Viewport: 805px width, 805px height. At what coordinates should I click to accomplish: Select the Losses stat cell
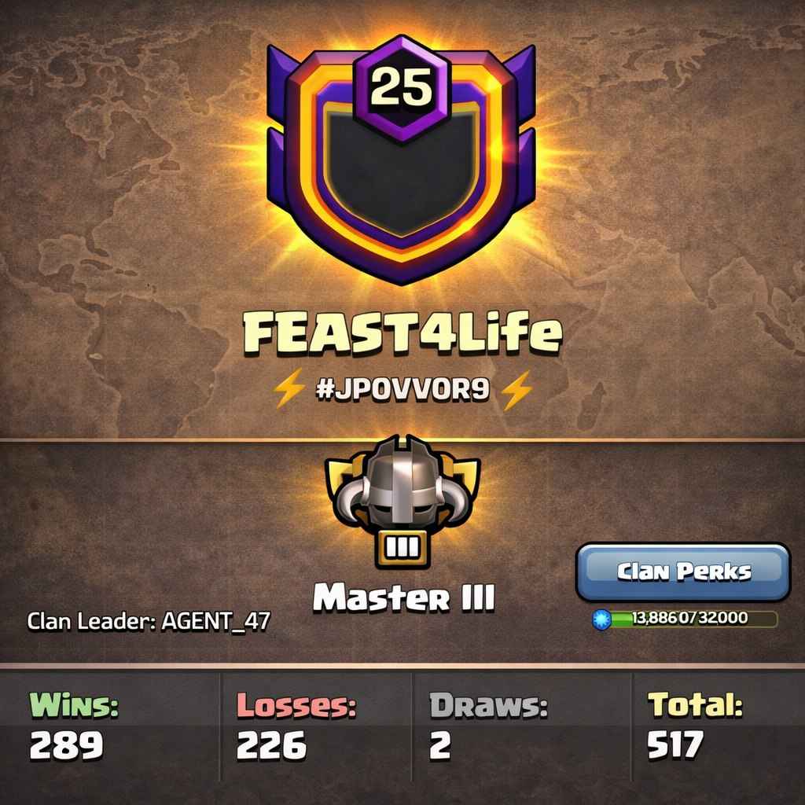(x=316, y=727)
